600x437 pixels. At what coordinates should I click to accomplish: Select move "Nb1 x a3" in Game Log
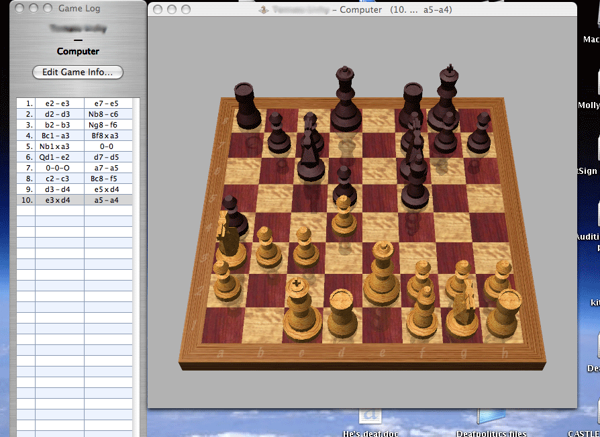54,146
